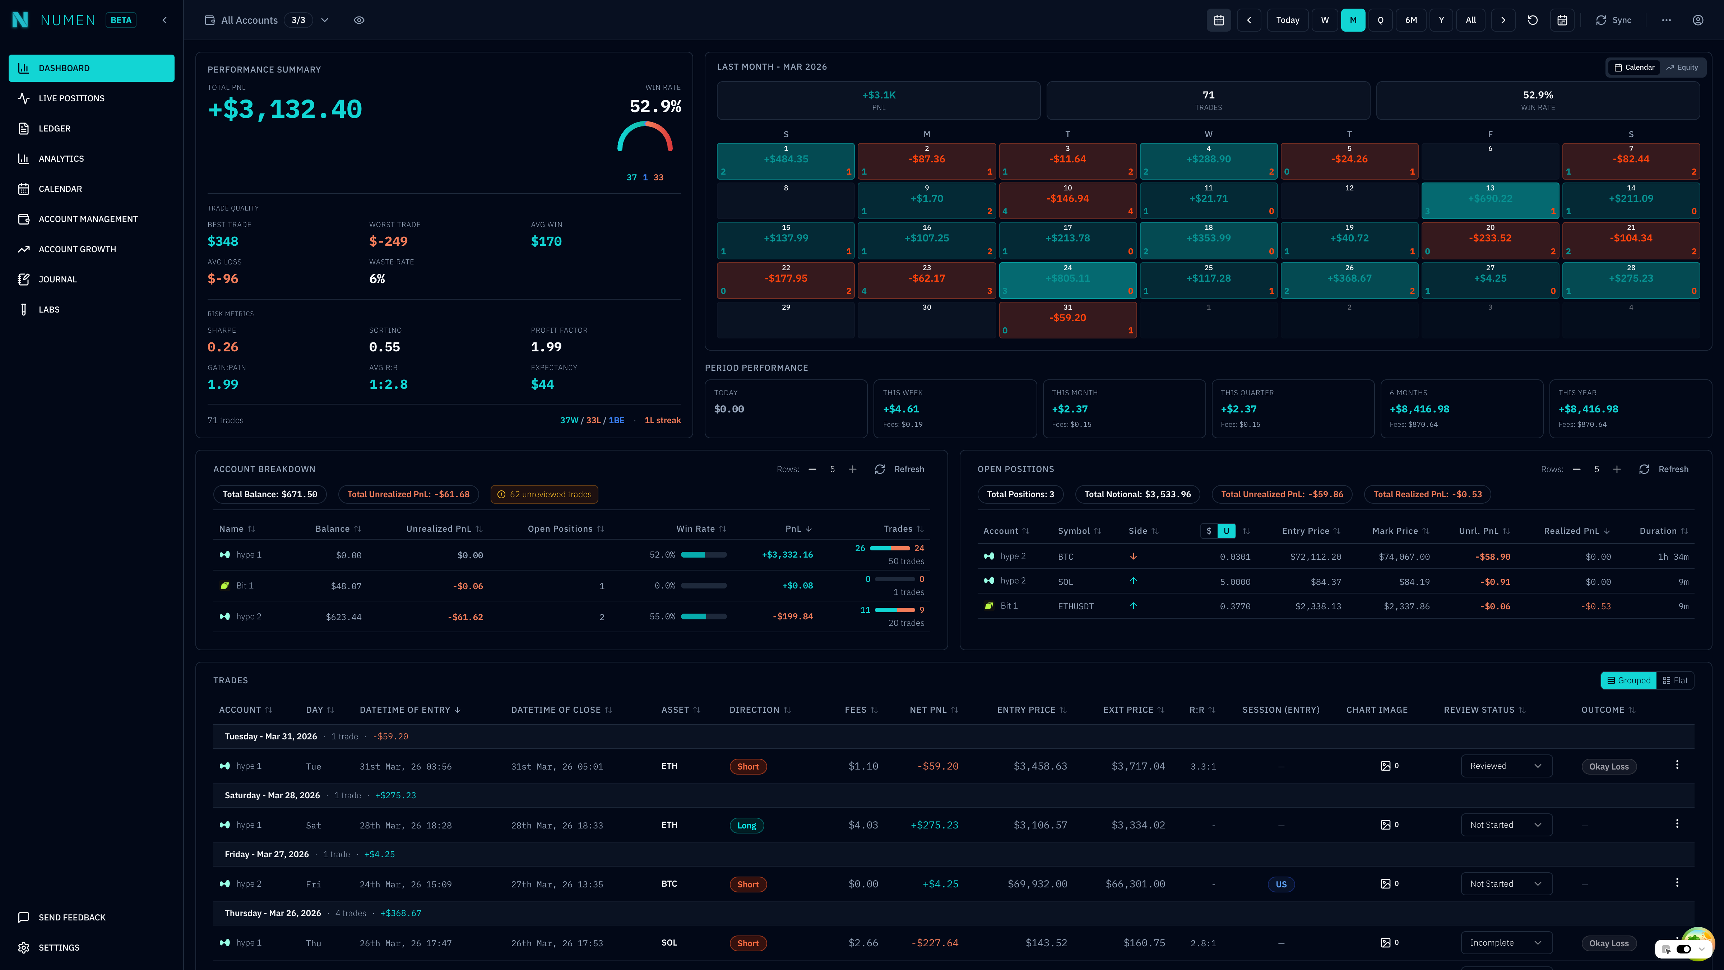Go to the previous period arrow
This screenshot has height=970, width=1724.
pos(1249,20)
